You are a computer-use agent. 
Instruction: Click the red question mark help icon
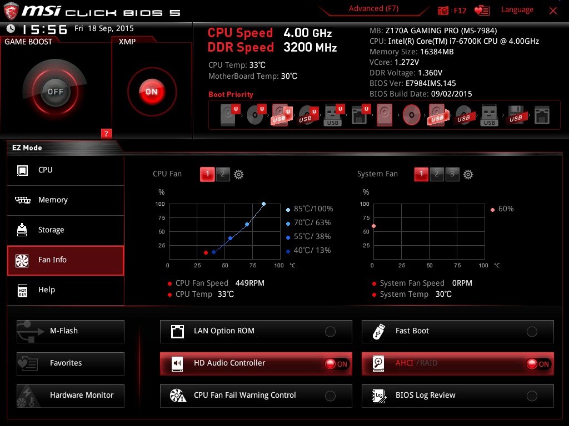(x=106, y=133)
